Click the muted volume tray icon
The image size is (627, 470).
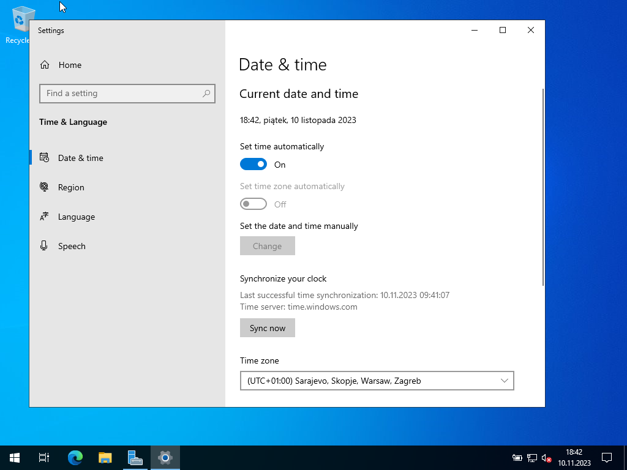tap(547, 458)
